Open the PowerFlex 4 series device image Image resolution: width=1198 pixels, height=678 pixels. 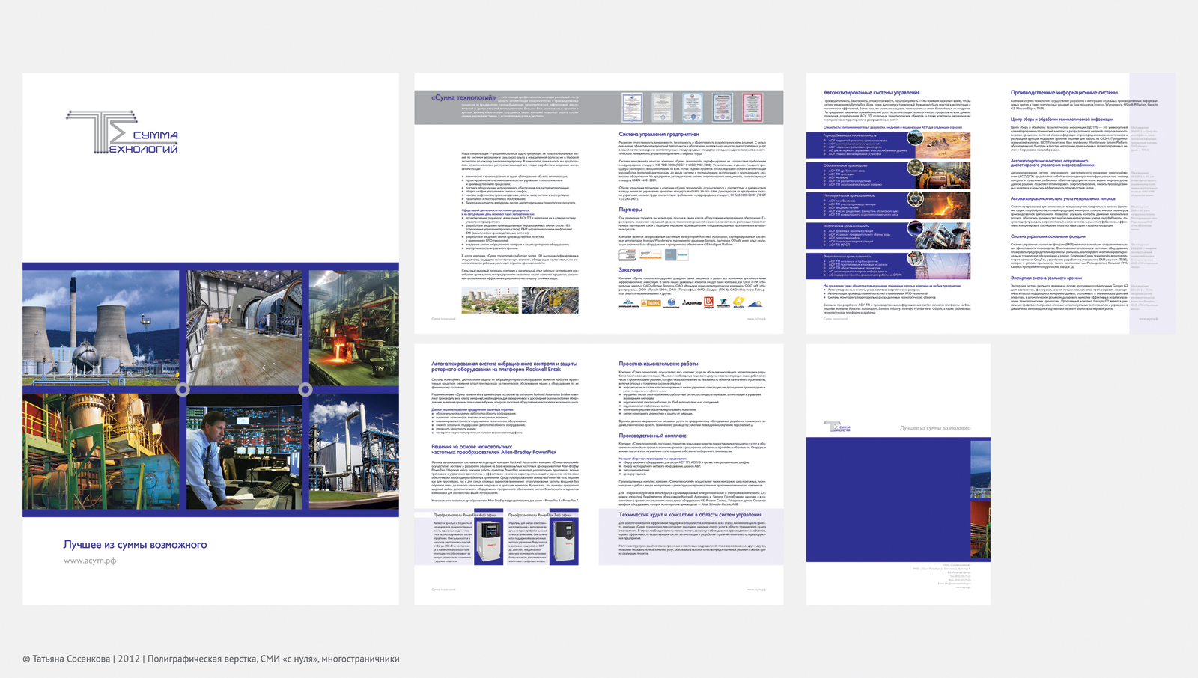click(488, 543)
